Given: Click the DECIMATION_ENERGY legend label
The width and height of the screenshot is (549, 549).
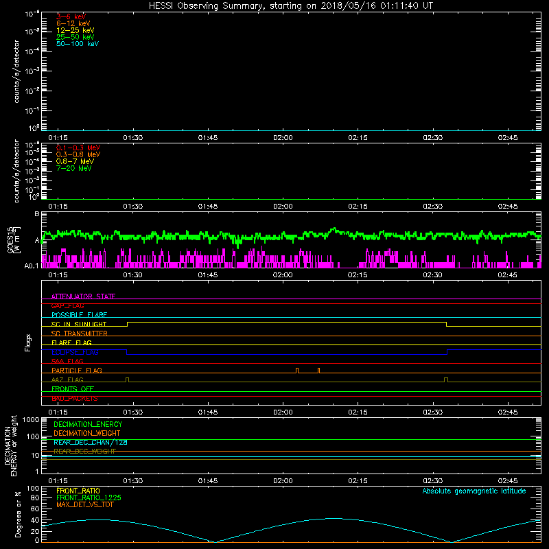Looking at the screenshot, I should 88,424.
